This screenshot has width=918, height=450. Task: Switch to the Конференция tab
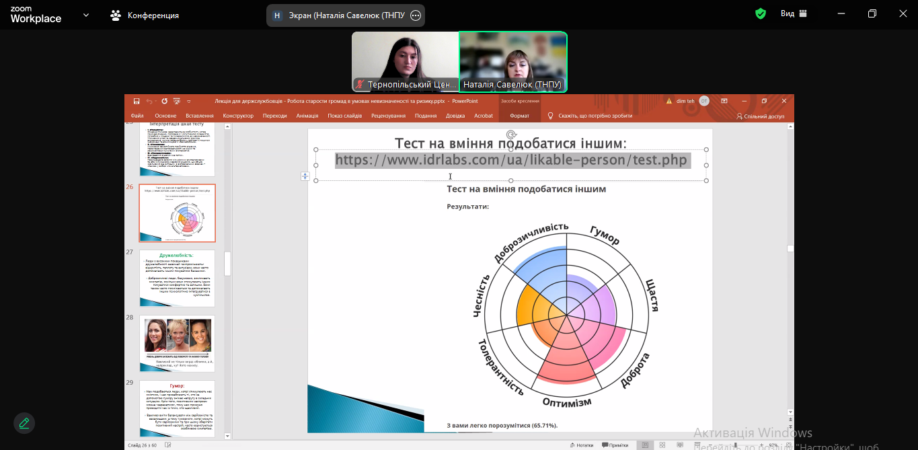click(145, 15)
